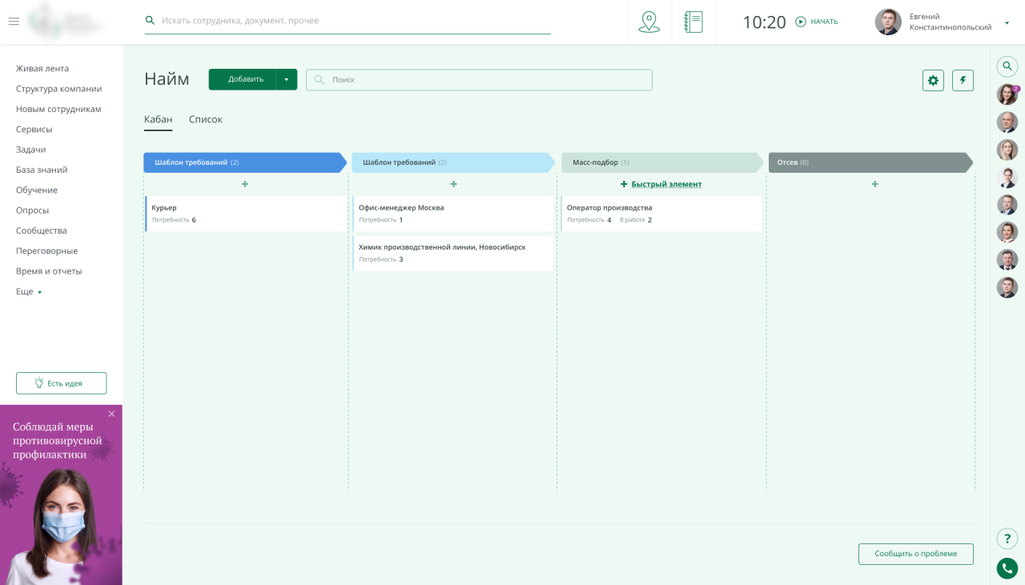This screenshot has width=1025, height=585.
Task: Open the Курьер card
Action: click(x=245, y=214)
